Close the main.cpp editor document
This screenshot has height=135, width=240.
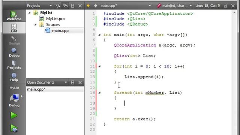[233, 6]
